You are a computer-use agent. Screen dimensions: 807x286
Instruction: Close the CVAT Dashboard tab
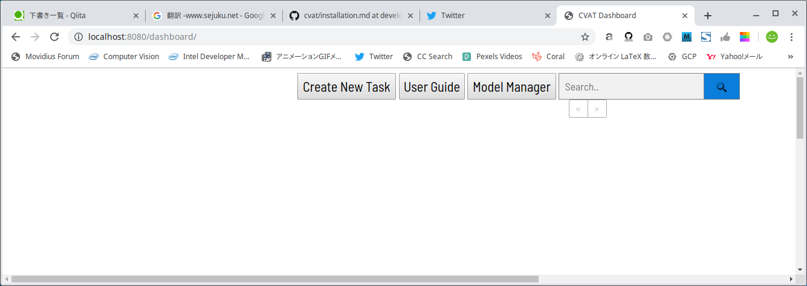pyautogui.click(x=685, y=16)
